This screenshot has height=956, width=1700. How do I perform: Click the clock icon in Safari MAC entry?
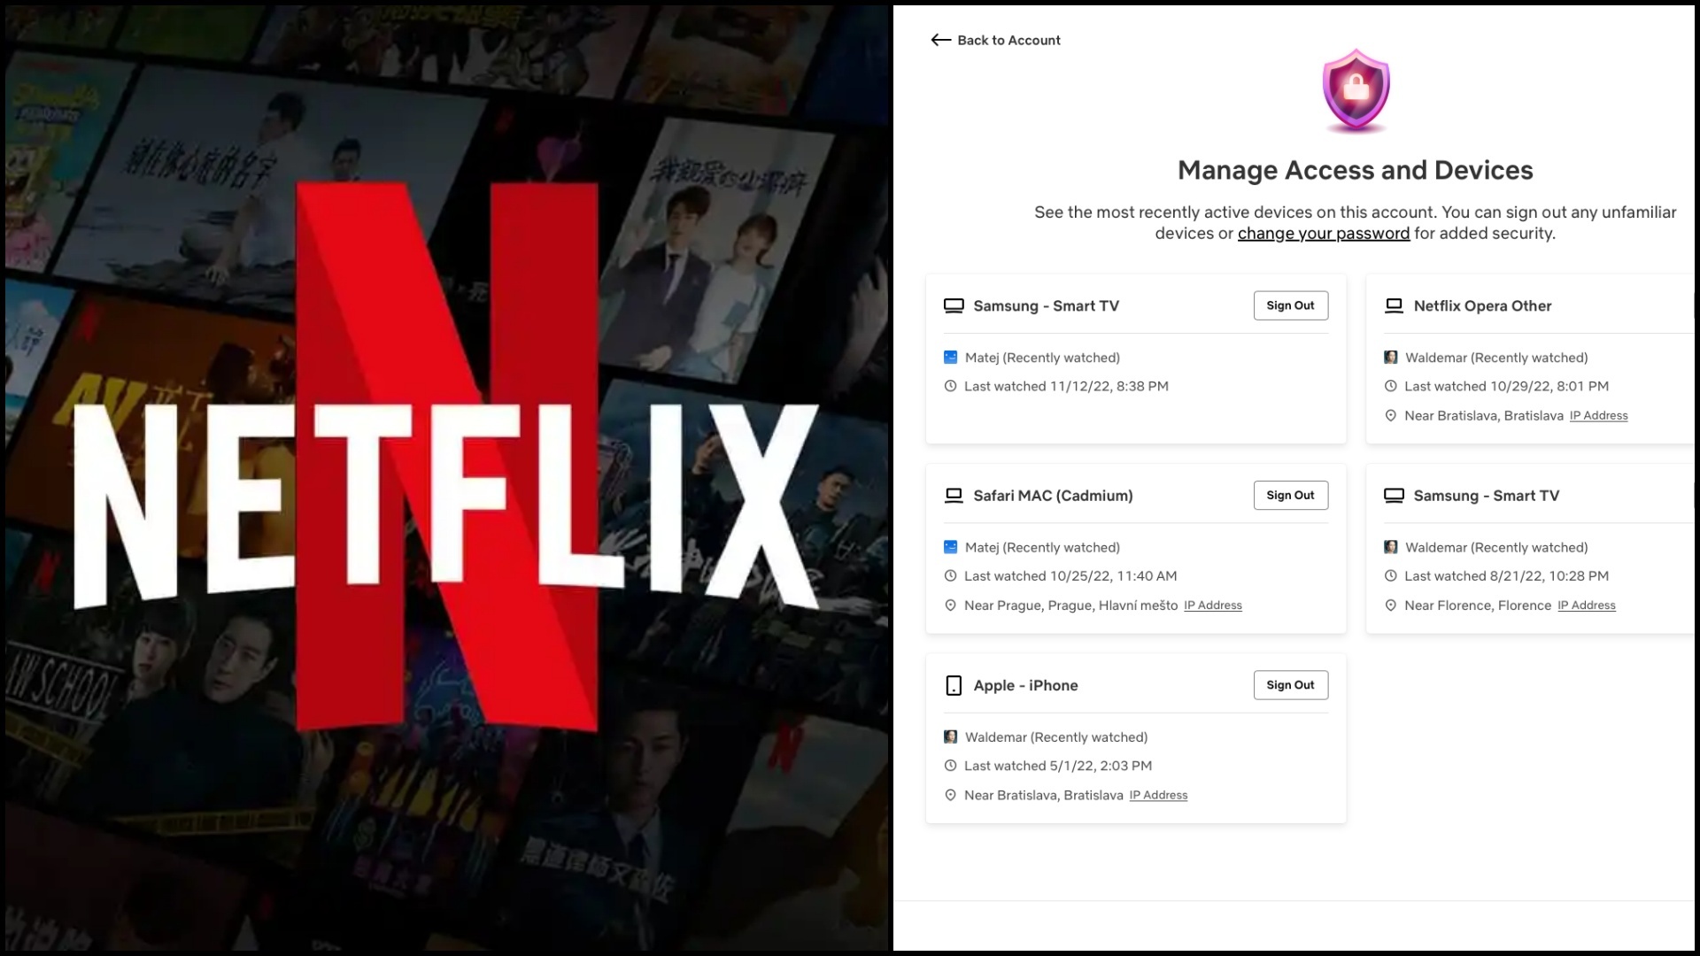point(950,575)
